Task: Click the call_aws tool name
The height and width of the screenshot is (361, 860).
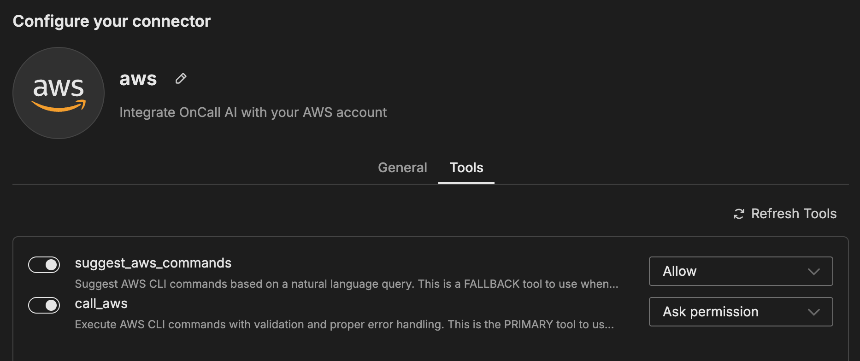Action: click(x=101, y=303)
